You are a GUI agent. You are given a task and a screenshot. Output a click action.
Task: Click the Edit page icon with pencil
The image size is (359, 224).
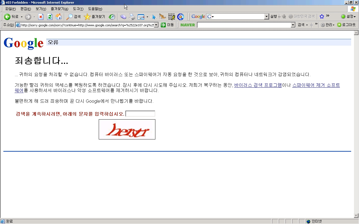(141, 17)
